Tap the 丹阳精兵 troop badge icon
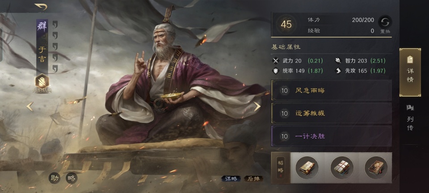 (x=42, y=81)
